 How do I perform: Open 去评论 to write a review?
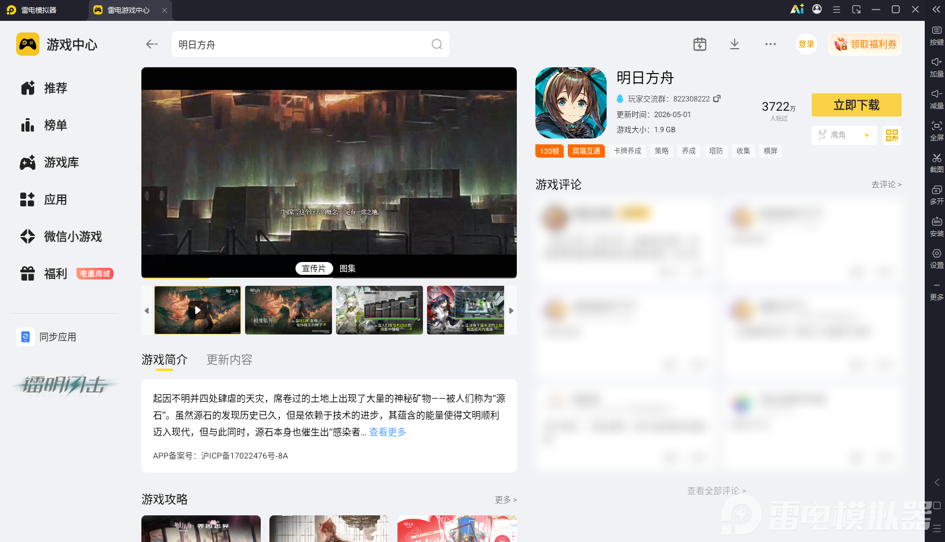coord(886,184)
